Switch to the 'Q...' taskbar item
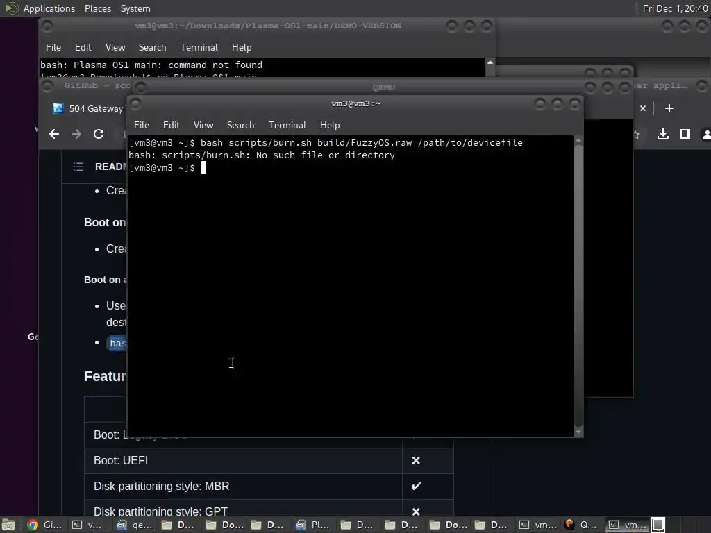 pyautogui.click(x=581, y=525)
